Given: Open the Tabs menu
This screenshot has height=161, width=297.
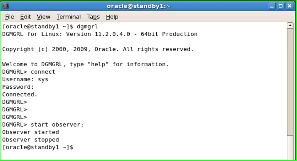Looking at the screenshot, I should [x=93, y=17].
